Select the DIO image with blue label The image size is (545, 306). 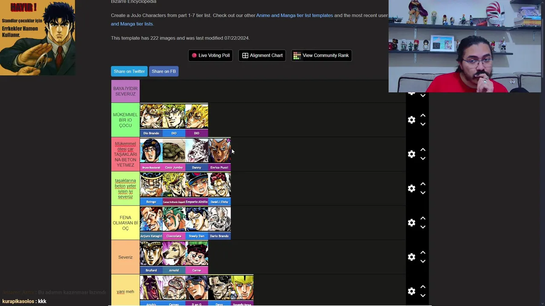[x=174, y=120]
